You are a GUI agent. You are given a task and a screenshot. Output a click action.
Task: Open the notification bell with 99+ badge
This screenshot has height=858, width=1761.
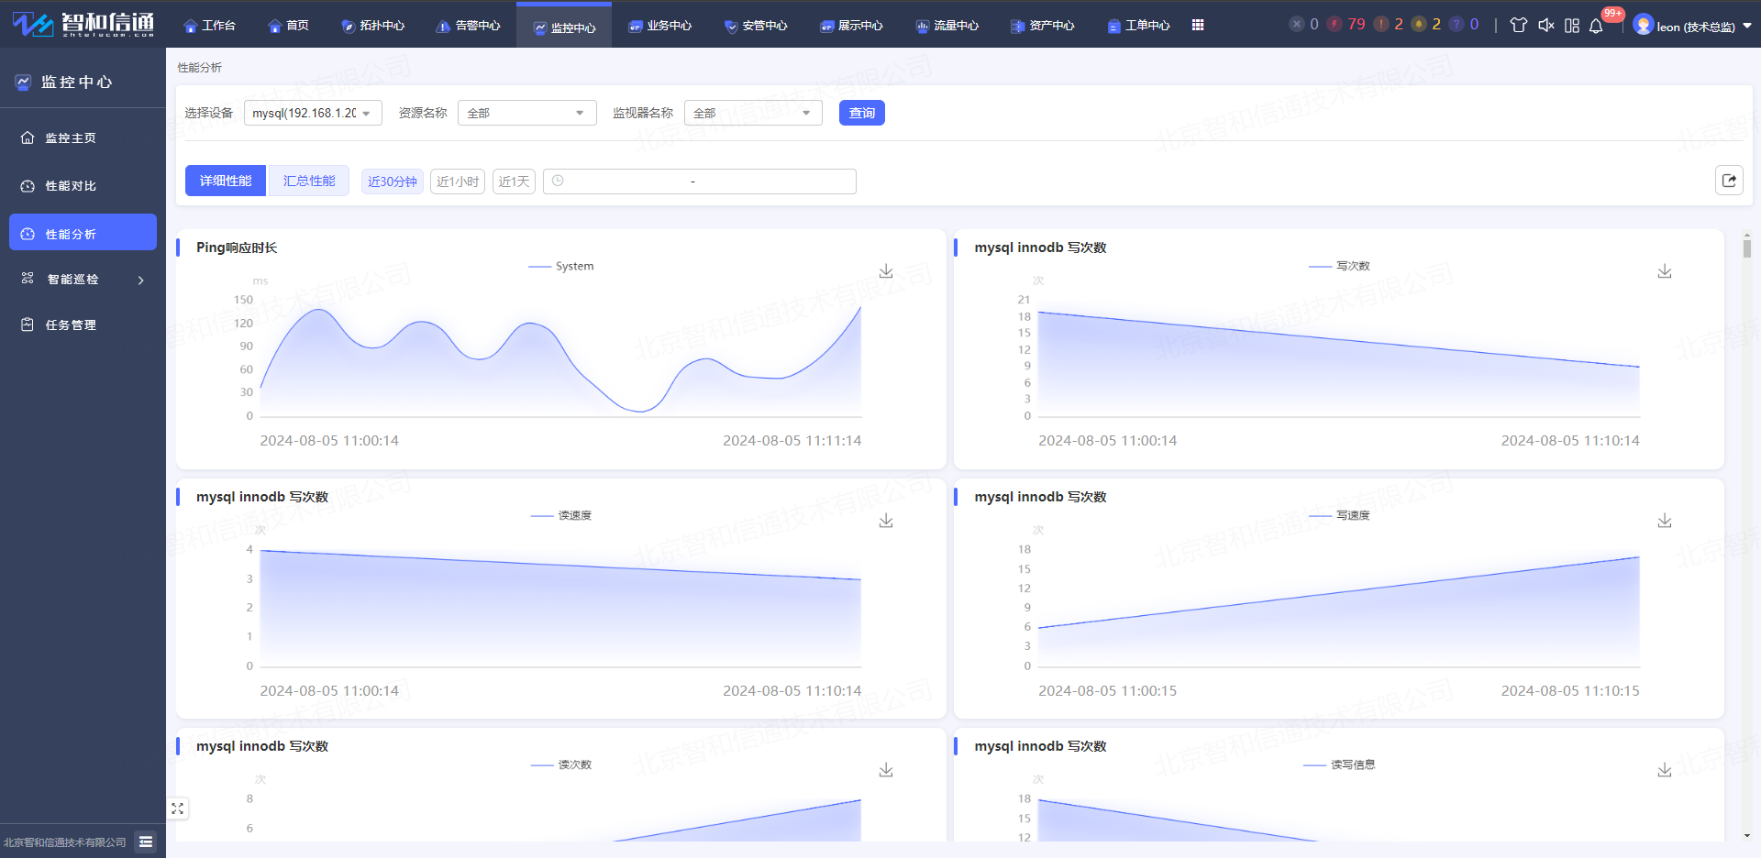coord(1596,25)
